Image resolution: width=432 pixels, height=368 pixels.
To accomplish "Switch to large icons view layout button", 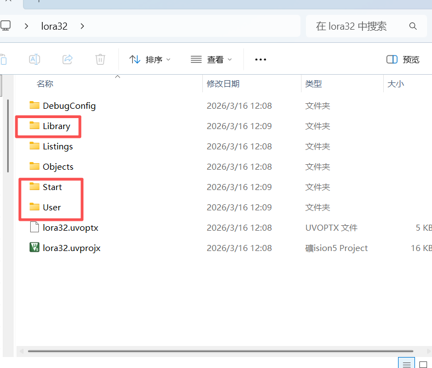I will pos(423,364).
